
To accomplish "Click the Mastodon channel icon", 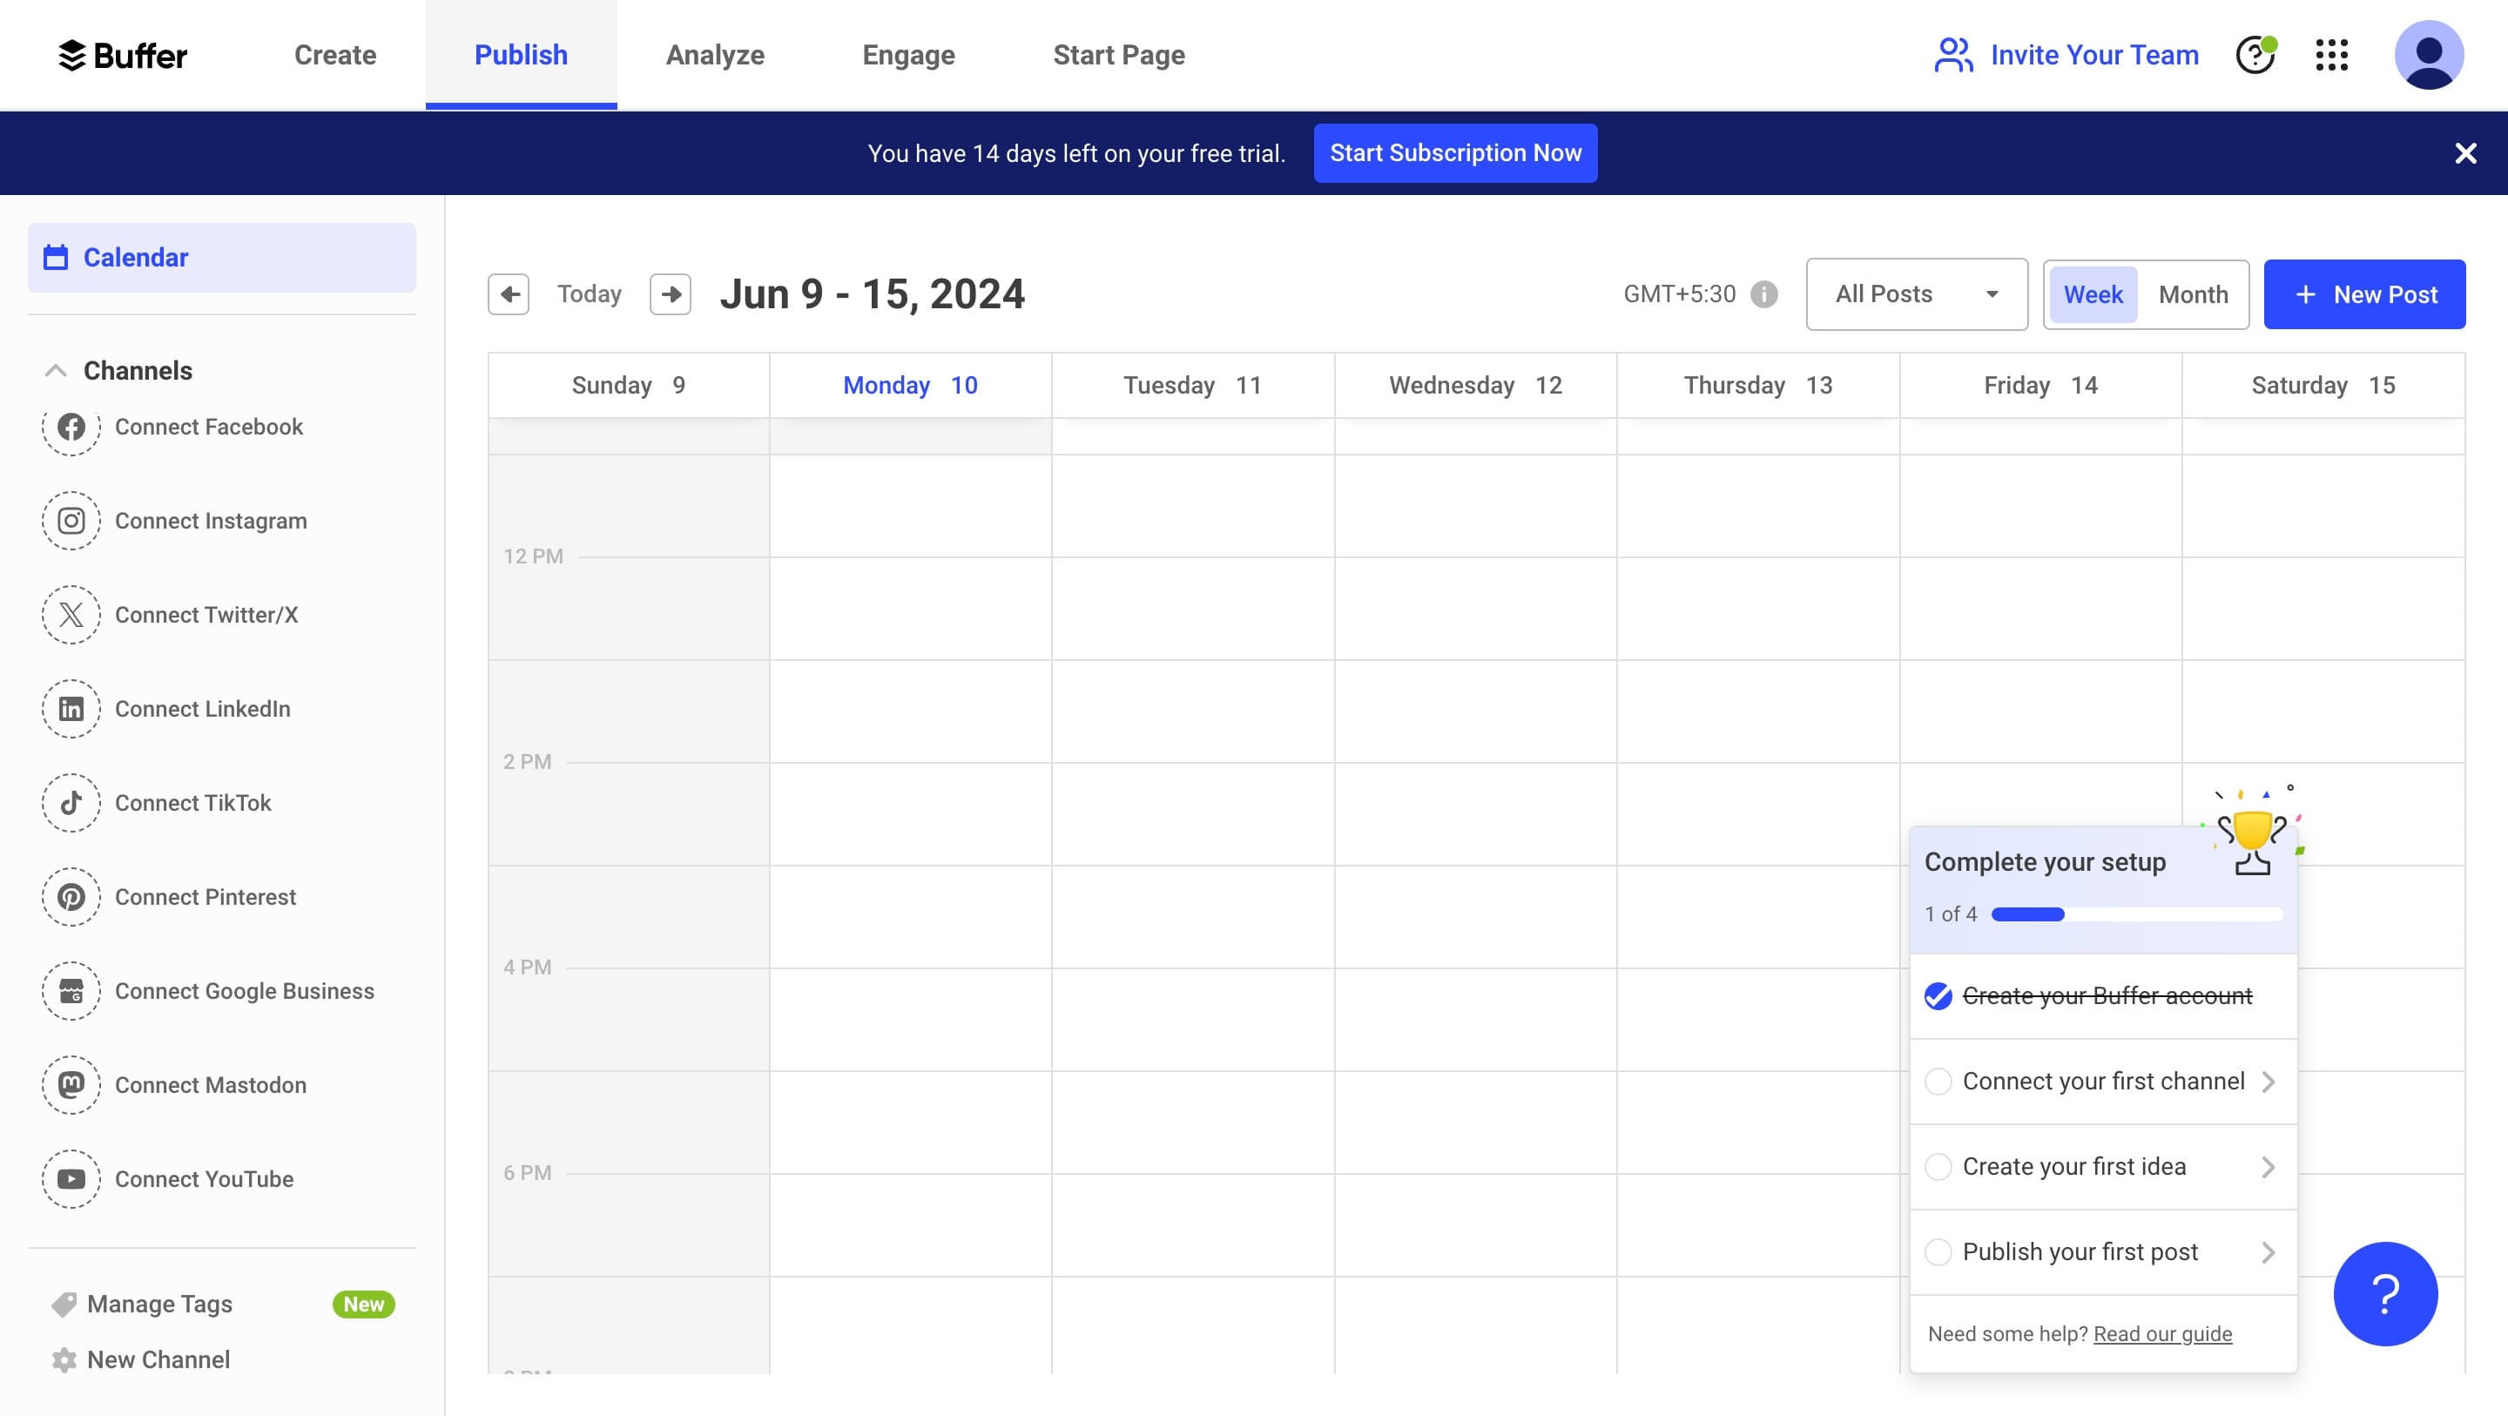I will pyautogui.click(x=71, y=1085).
